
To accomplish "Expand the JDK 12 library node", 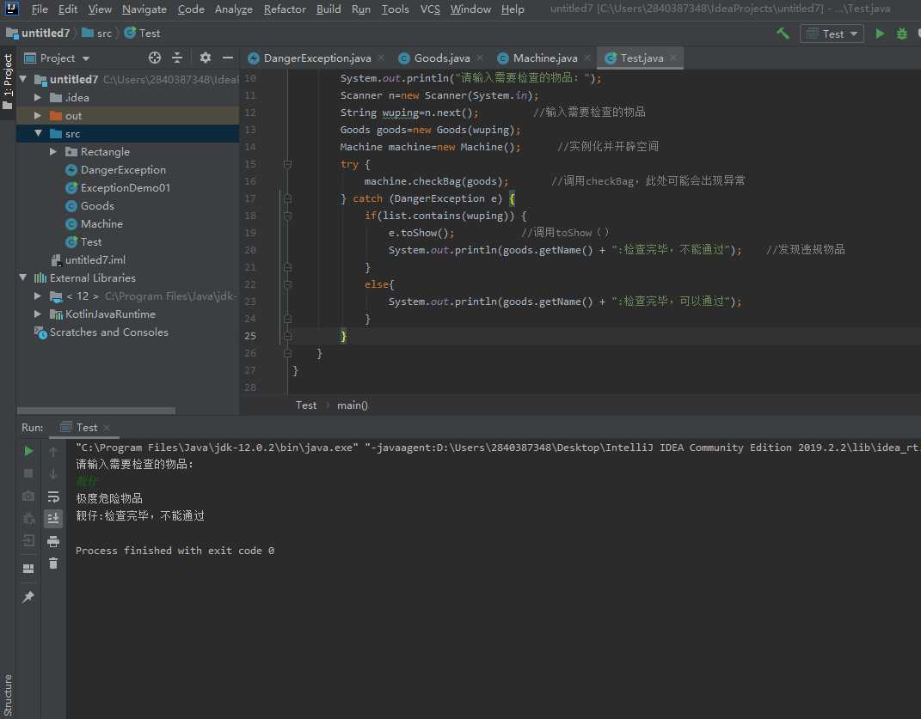I will 38,296.
